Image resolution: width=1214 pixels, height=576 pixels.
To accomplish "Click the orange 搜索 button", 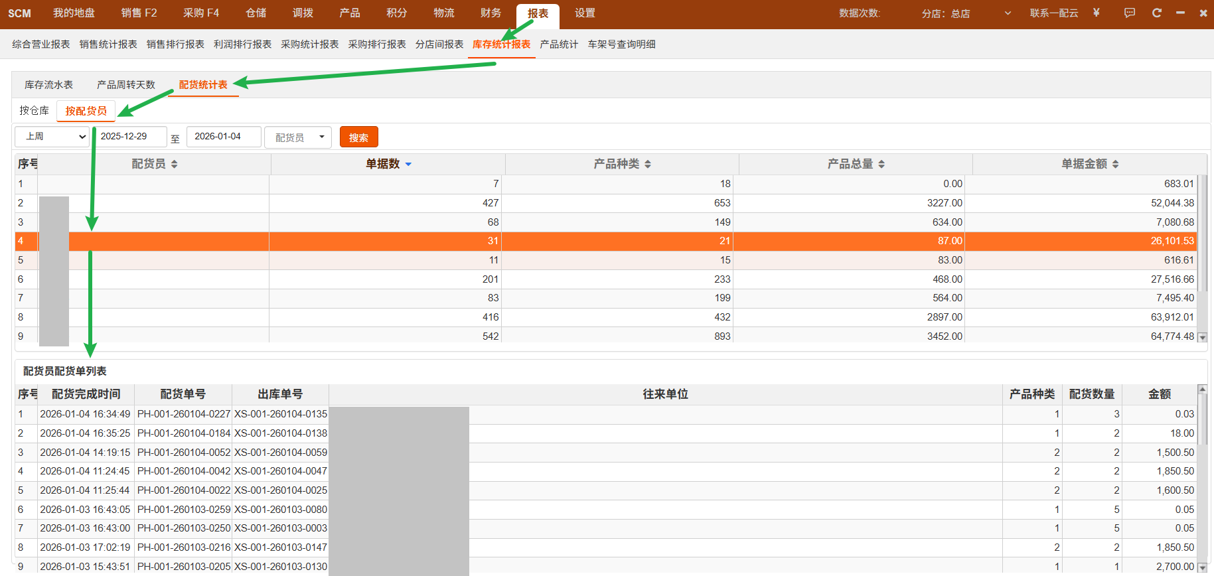I will pos(358,137).
